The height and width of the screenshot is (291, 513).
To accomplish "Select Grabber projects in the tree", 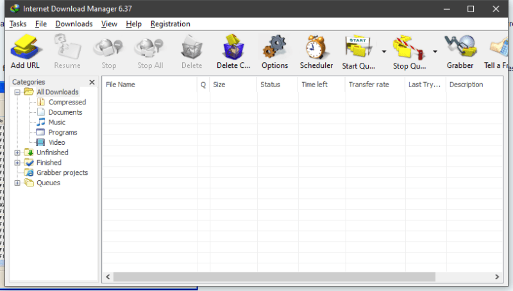I will coord(62,172).
